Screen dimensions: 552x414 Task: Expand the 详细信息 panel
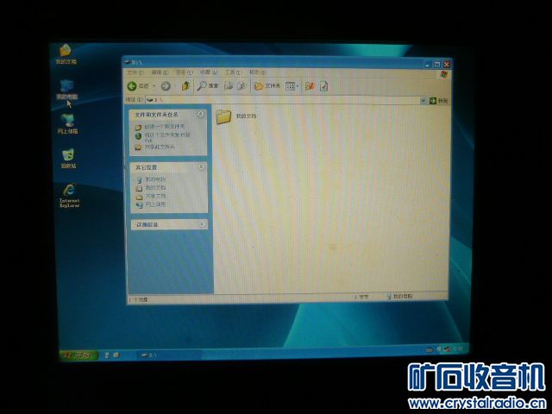202,224
